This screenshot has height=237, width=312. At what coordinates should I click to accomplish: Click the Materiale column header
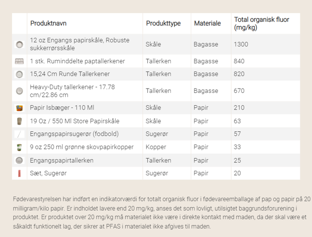tap(207, 23)
